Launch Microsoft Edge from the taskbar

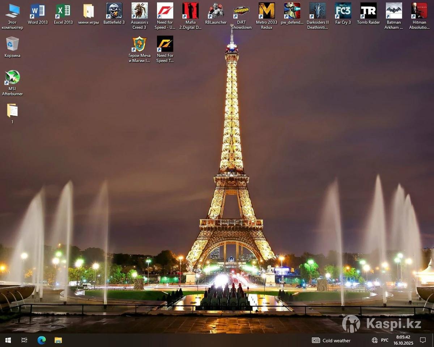click(x=42, y=340)
